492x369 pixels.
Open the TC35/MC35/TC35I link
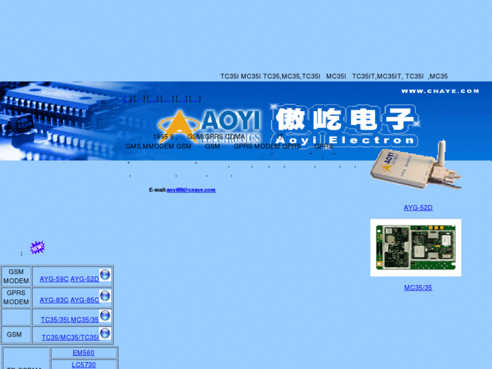pyautogui.click(x=70, y=337)
